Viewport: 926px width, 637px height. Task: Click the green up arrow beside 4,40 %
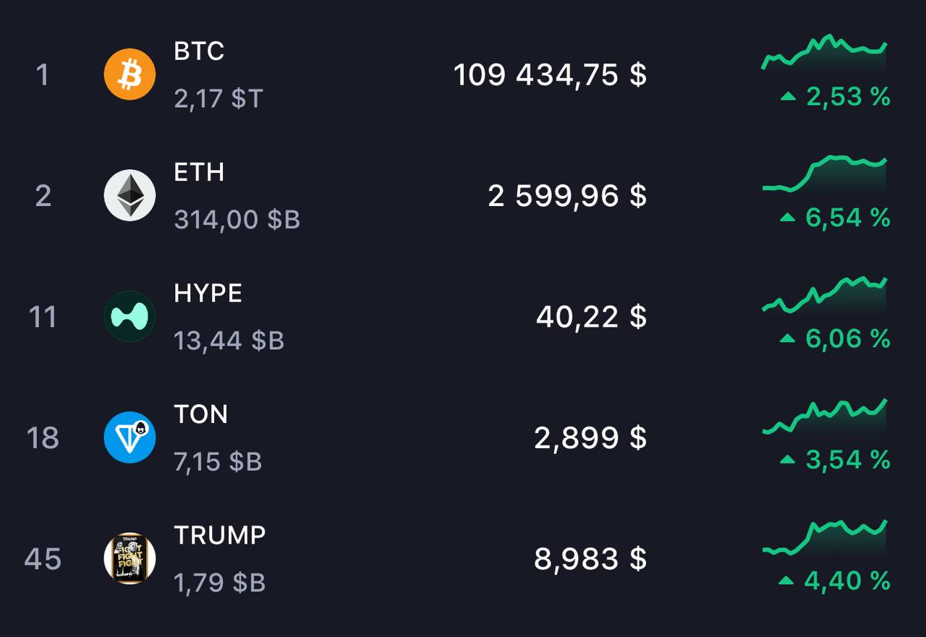(x=787, y=581)
